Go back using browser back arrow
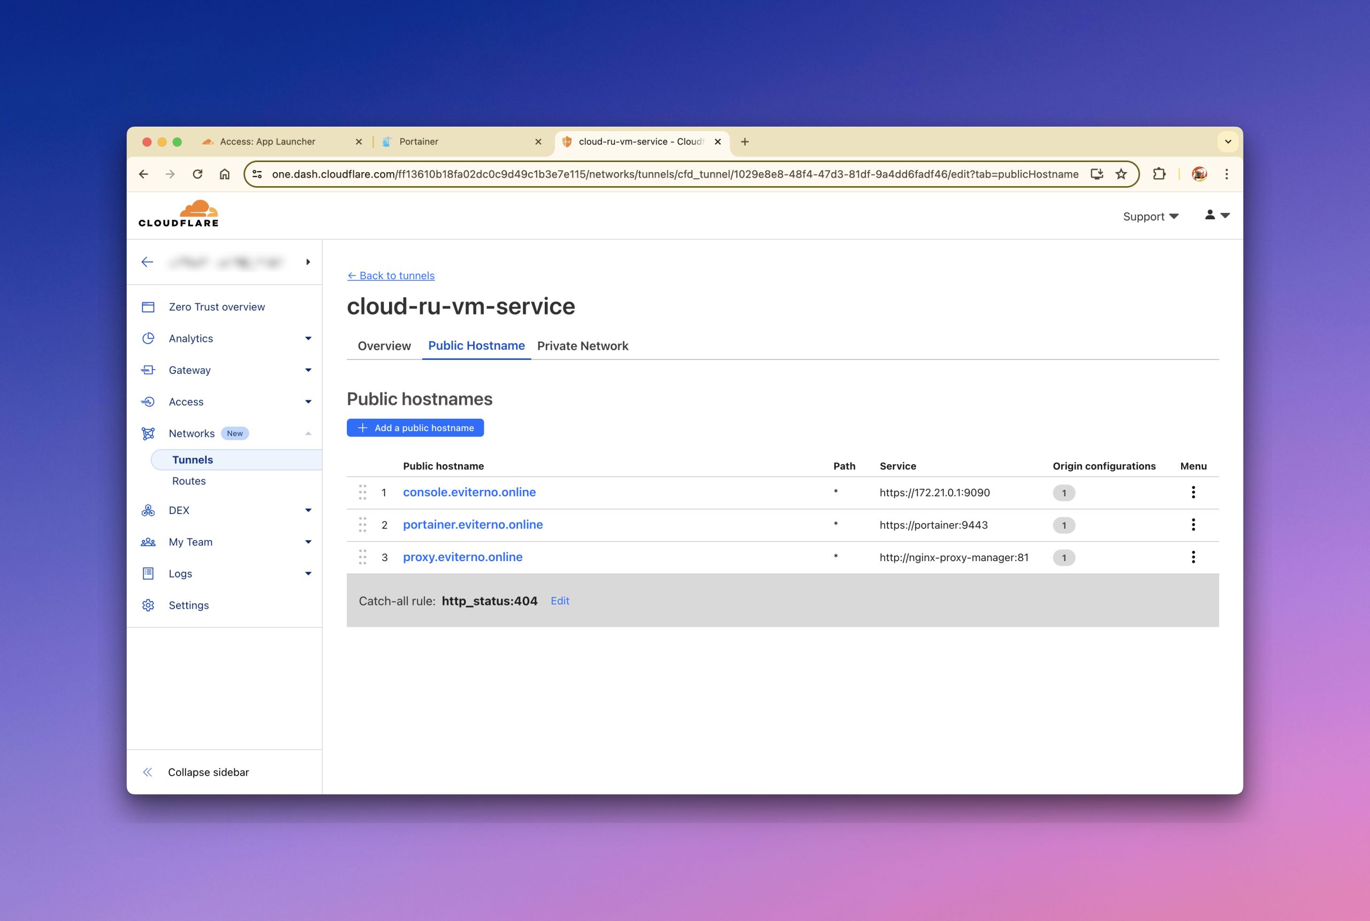The width and height of the screenshot is (1370, 921). point(143,174)
